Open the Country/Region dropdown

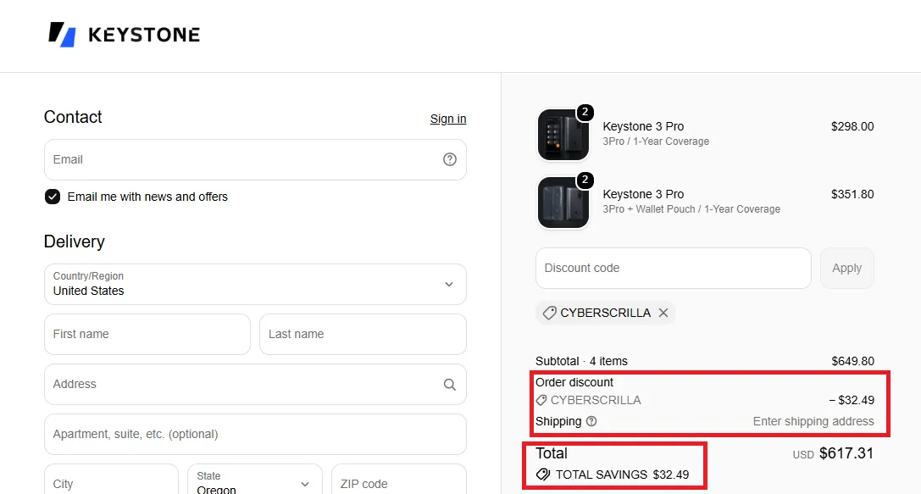[256, 285]
